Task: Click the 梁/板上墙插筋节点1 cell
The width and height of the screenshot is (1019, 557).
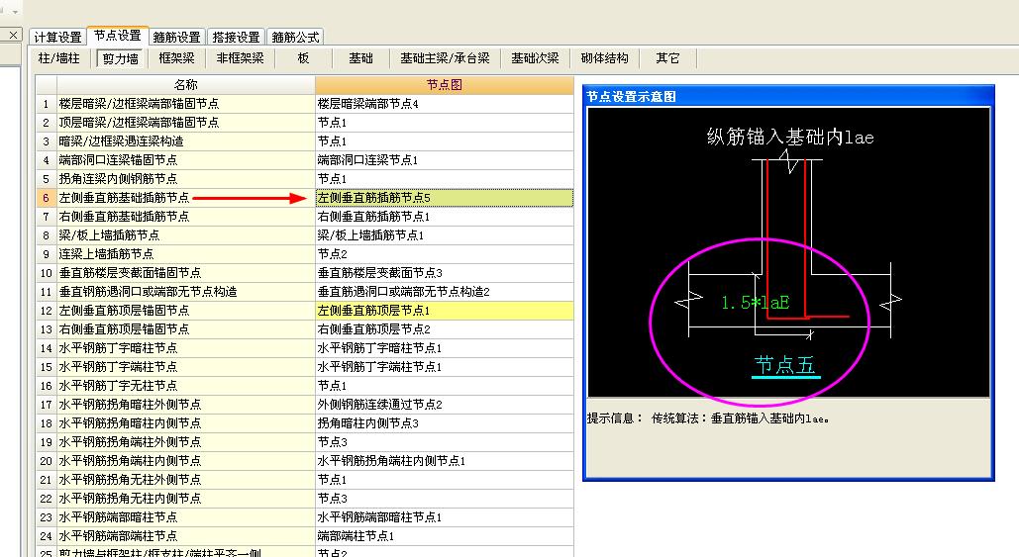Action: coord(445,235)
